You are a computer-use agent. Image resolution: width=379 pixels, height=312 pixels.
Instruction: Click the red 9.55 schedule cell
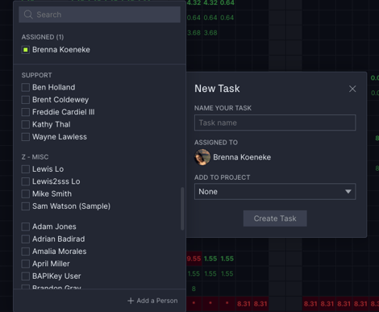click(x=194, y=259)
